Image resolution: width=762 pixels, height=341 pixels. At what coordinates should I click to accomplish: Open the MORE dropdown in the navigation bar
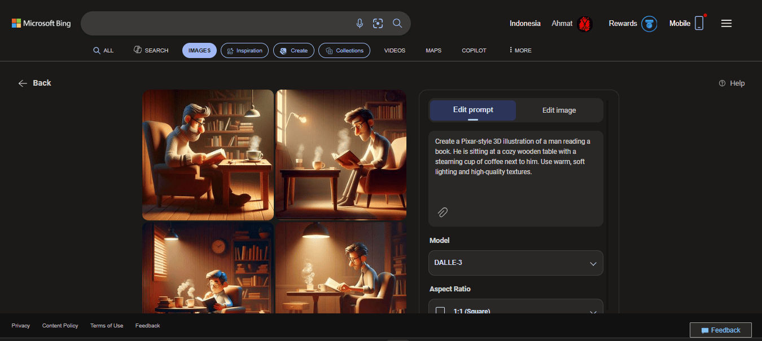(x=519, y=50)
